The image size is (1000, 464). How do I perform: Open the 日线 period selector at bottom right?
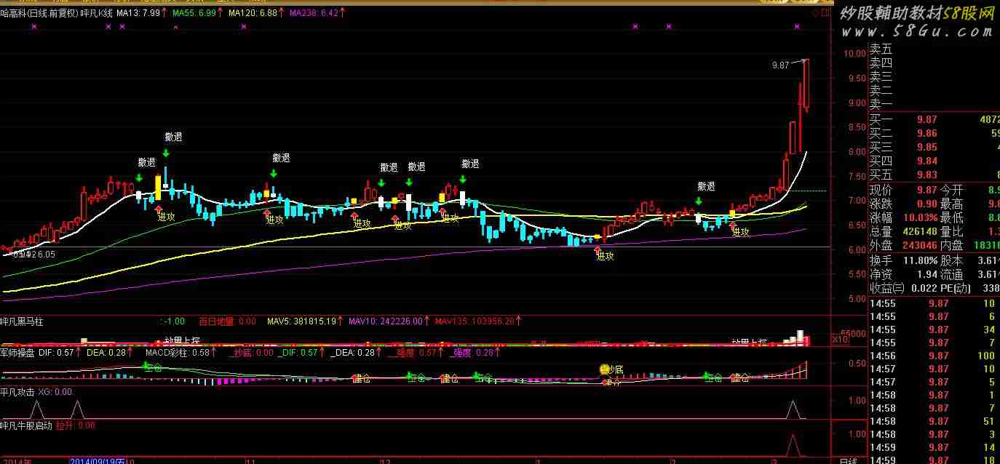(x=848, y=460)
